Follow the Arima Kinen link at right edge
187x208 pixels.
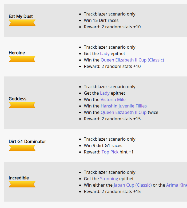(x=177, y=185)
